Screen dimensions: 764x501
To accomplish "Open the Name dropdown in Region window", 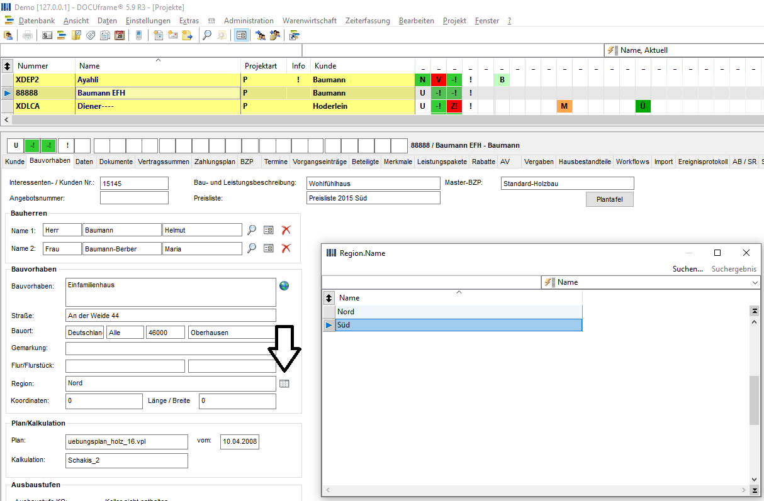I will tap(651, 282).
